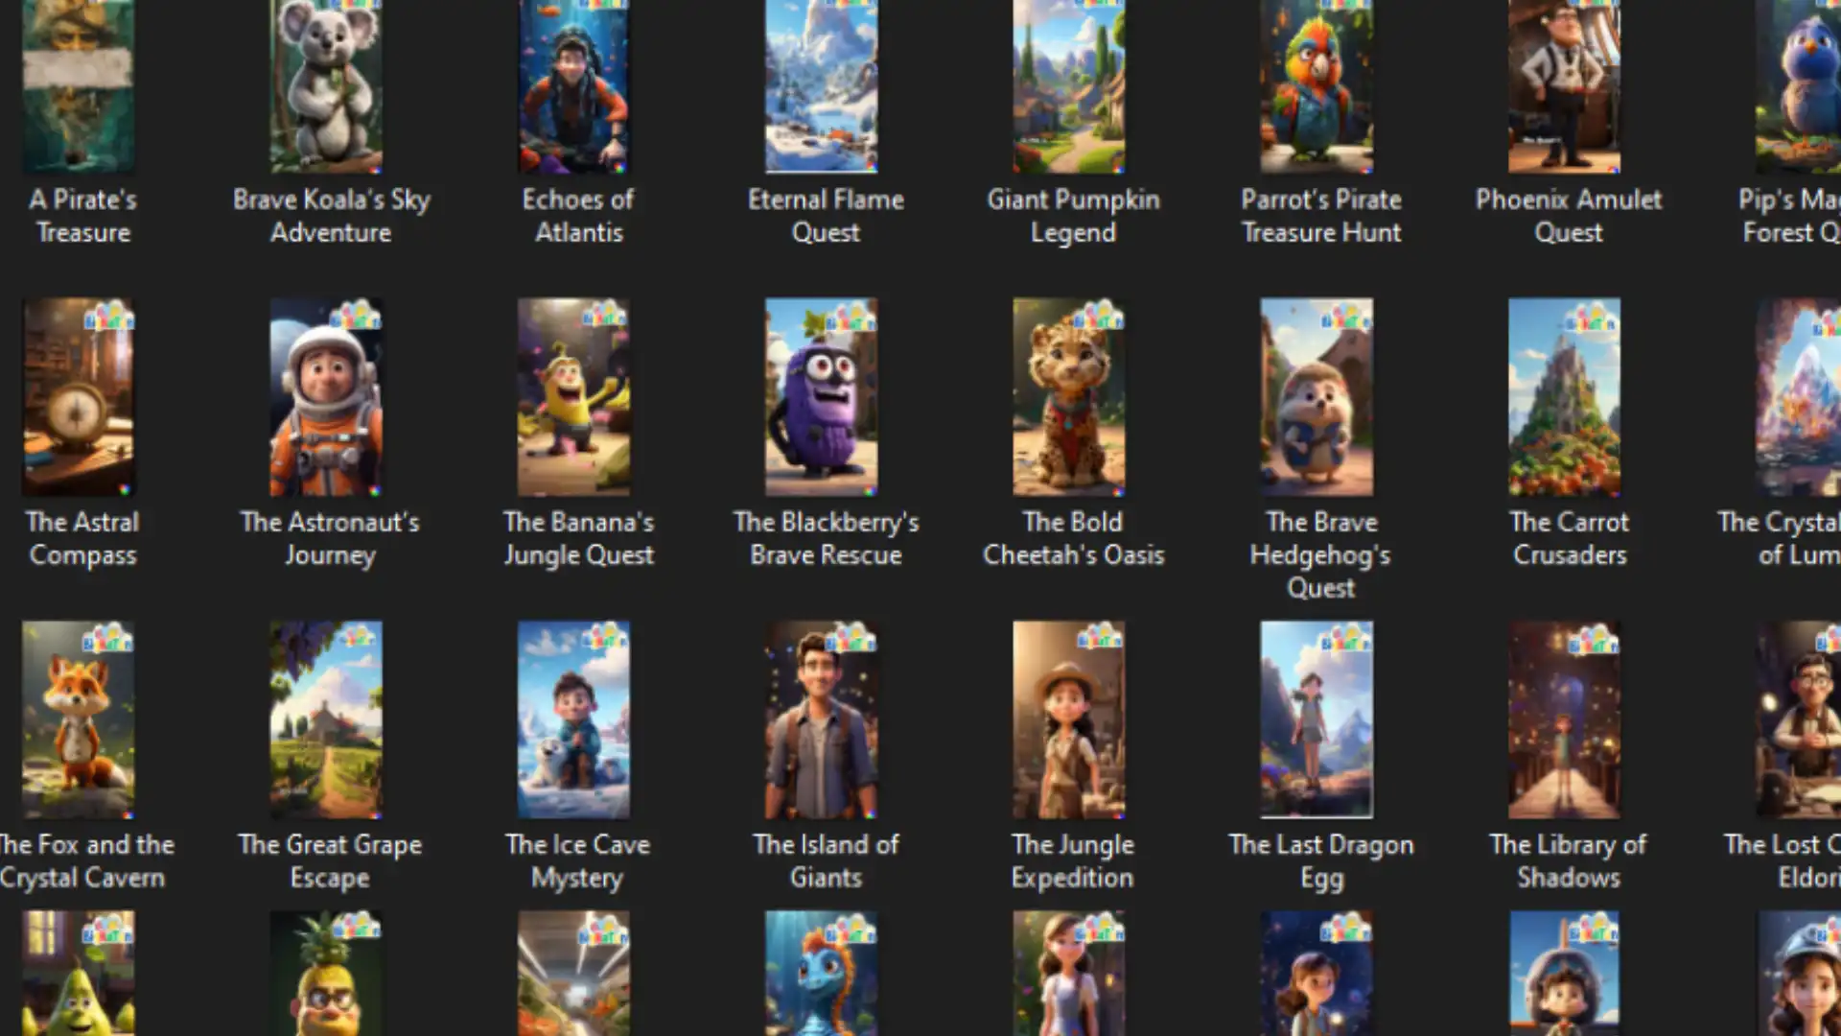Click the 'Eternal Flame Quest' file name
The image size is (1841, 1036).
(x=826, y=216)
